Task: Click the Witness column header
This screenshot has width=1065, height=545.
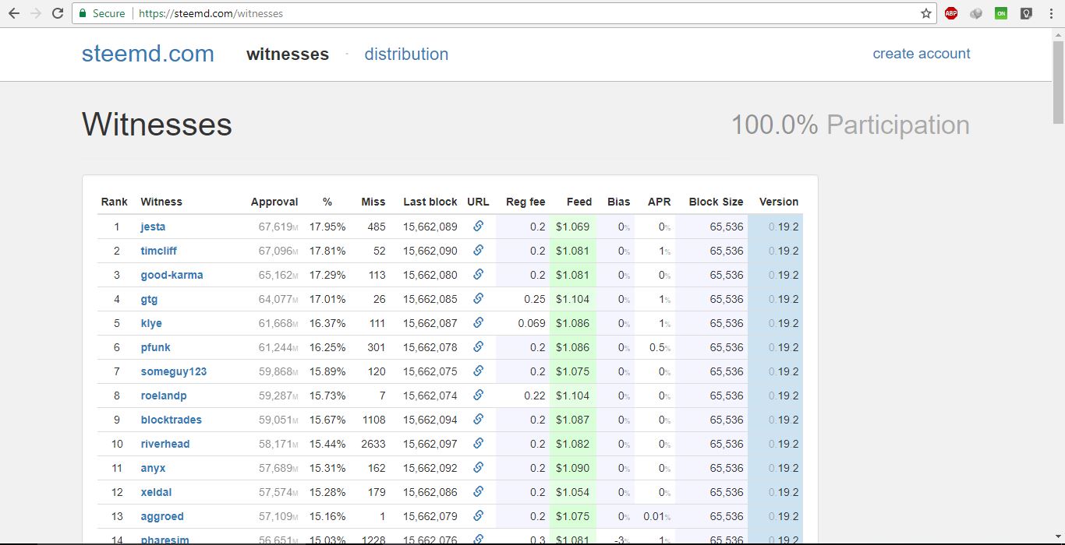Action: click(161, 202)
